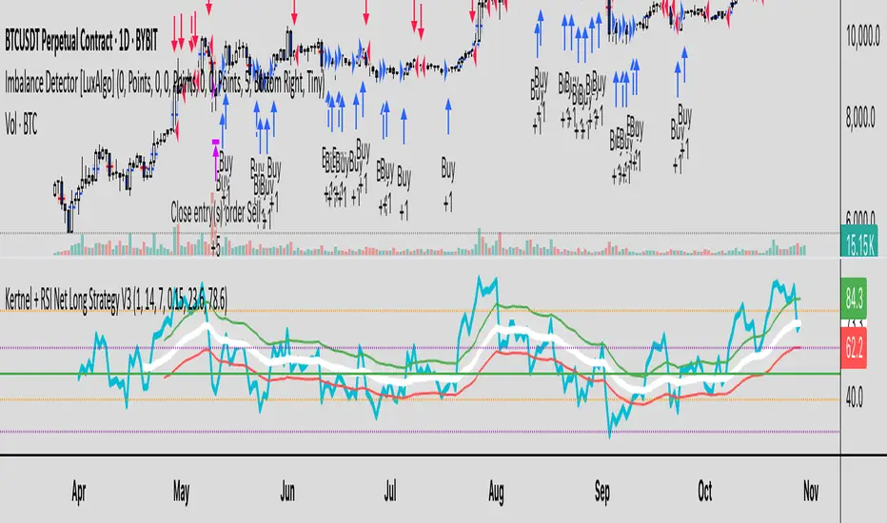
Task: Click the 10,000.0 price axis label
Action: tap(862, 37)
